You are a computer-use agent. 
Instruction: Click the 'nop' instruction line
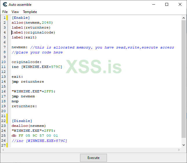coord(15,101)
